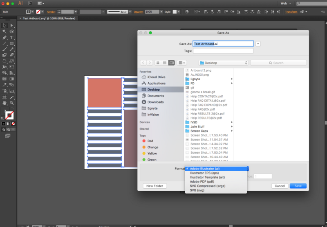Screen dimensions: 327x227
Task: Select the Magic Wand tool
Action: pos(4,31)
